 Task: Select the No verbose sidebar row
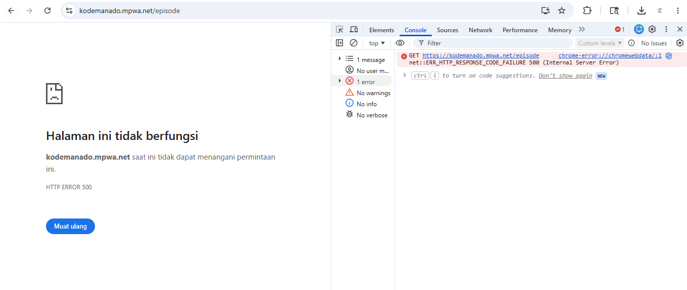(x=362, y=115)
